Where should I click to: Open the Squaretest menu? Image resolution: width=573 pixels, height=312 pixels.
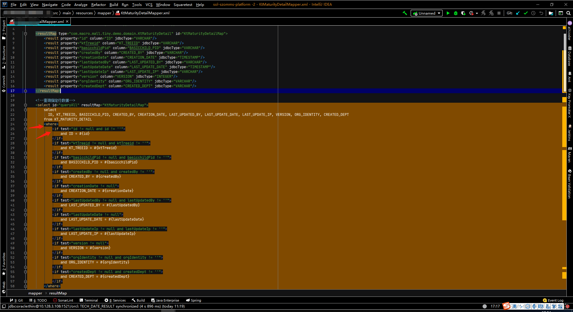tap(183, 4)
